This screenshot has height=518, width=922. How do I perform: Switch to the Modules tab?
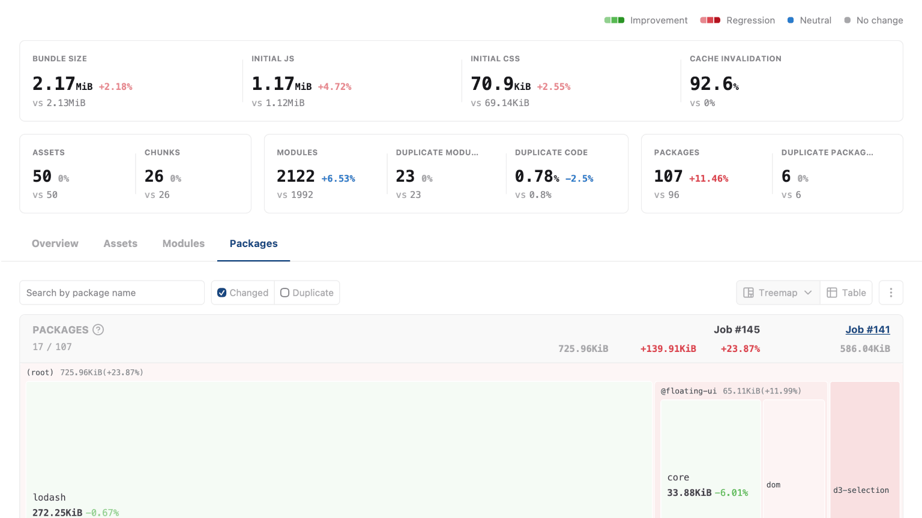coord(183,243)
